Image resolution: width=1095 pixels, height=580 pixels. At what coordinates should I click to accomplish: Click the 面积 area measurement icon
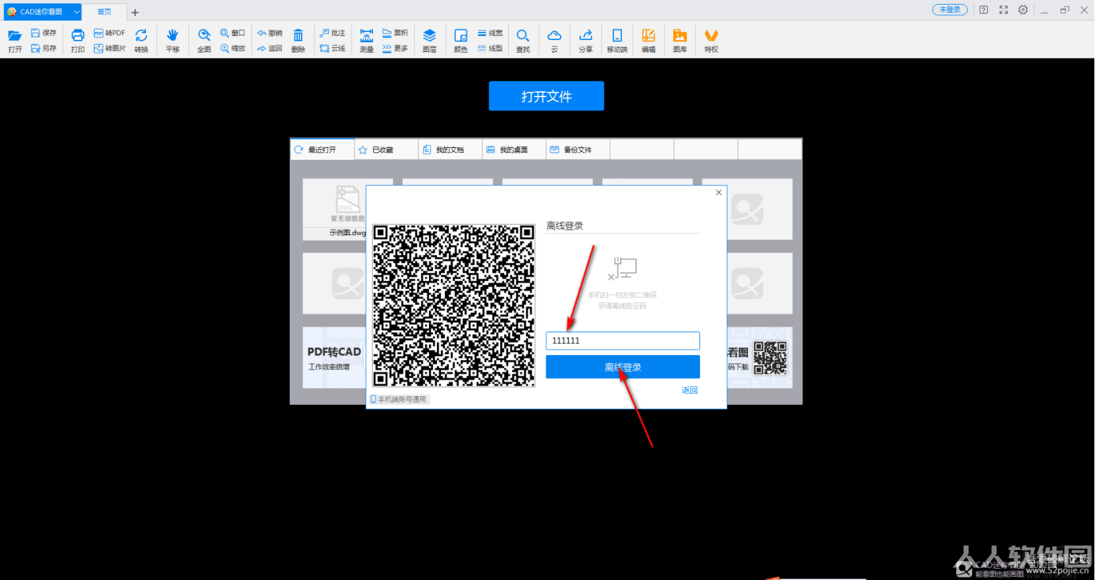tap(395, 33)
